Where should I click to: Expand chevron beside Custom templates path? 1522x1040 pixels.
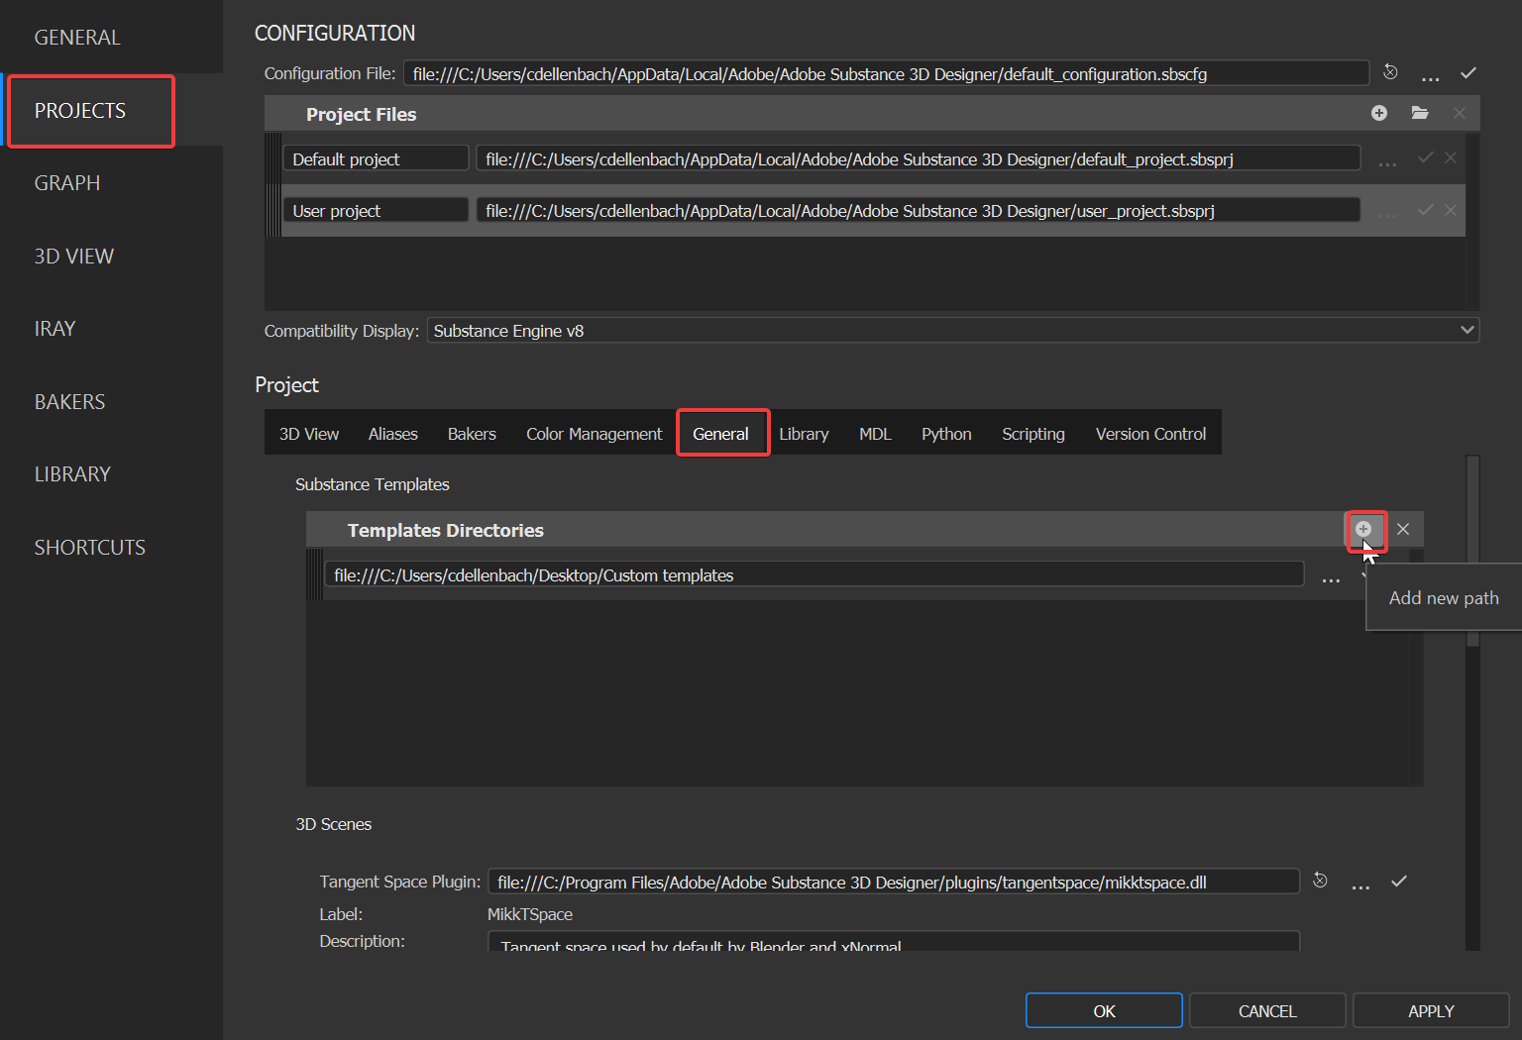point(1365,574)
